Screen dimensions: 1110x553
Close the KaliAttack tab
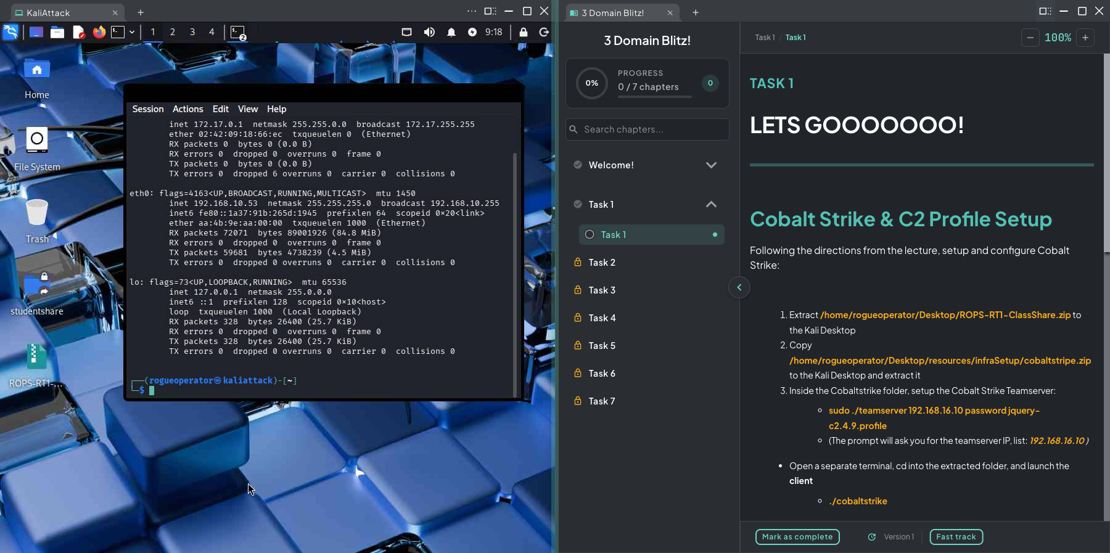tap(115, 12)
